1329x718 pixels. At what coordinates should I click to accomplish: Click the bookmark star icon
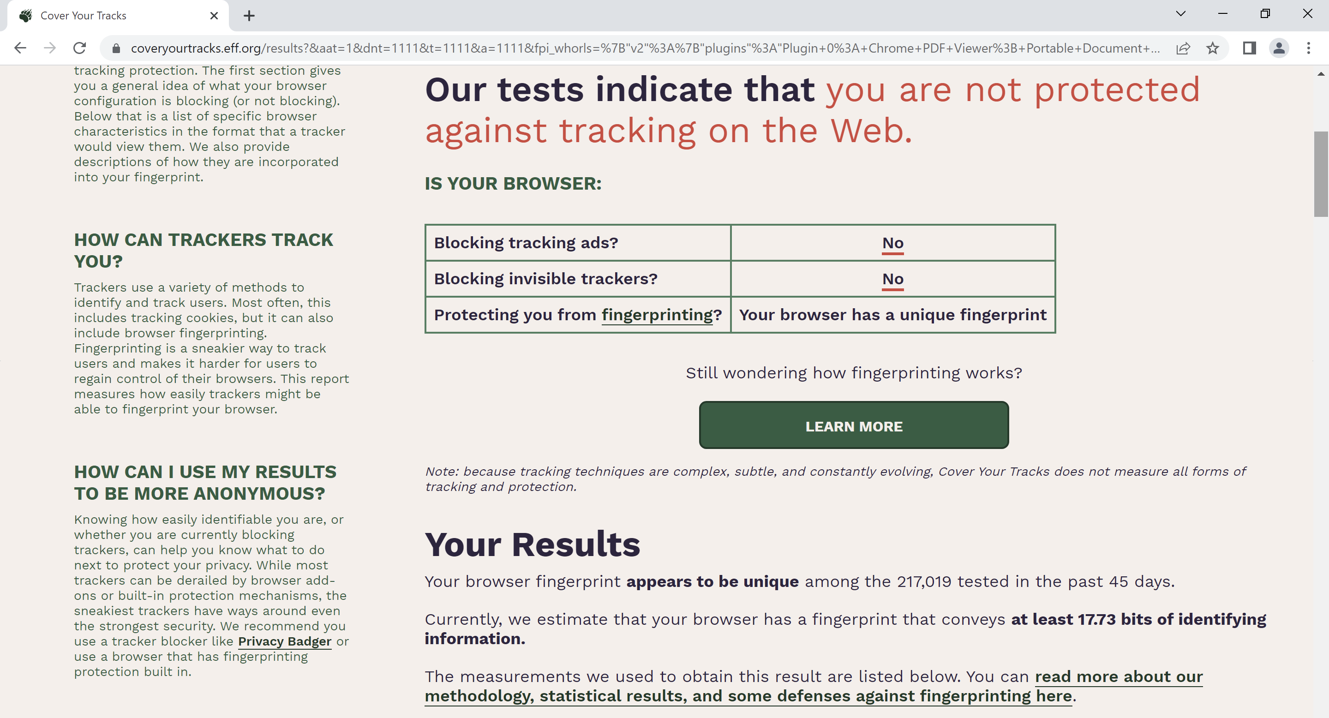pyautogui.click(x=1213, y=48)
